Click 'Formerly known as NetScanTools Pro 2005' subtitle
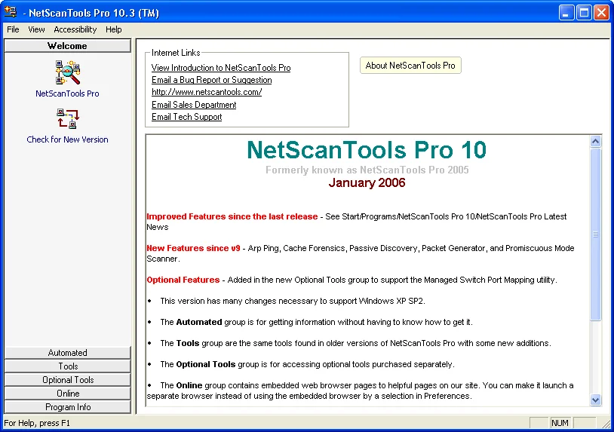614x432 pixels. pos(367,170)
